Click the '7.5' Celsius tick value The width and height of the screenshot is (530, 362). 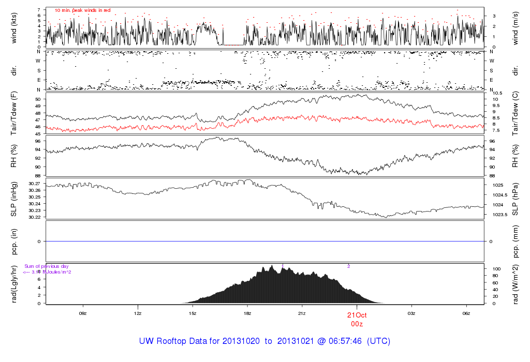(x=496, y=130)
